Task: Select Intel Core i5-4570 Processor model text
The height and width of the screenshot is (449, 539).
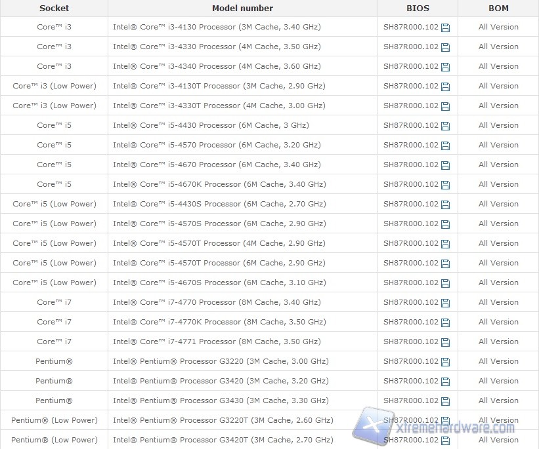Action: tap(217, 145)
